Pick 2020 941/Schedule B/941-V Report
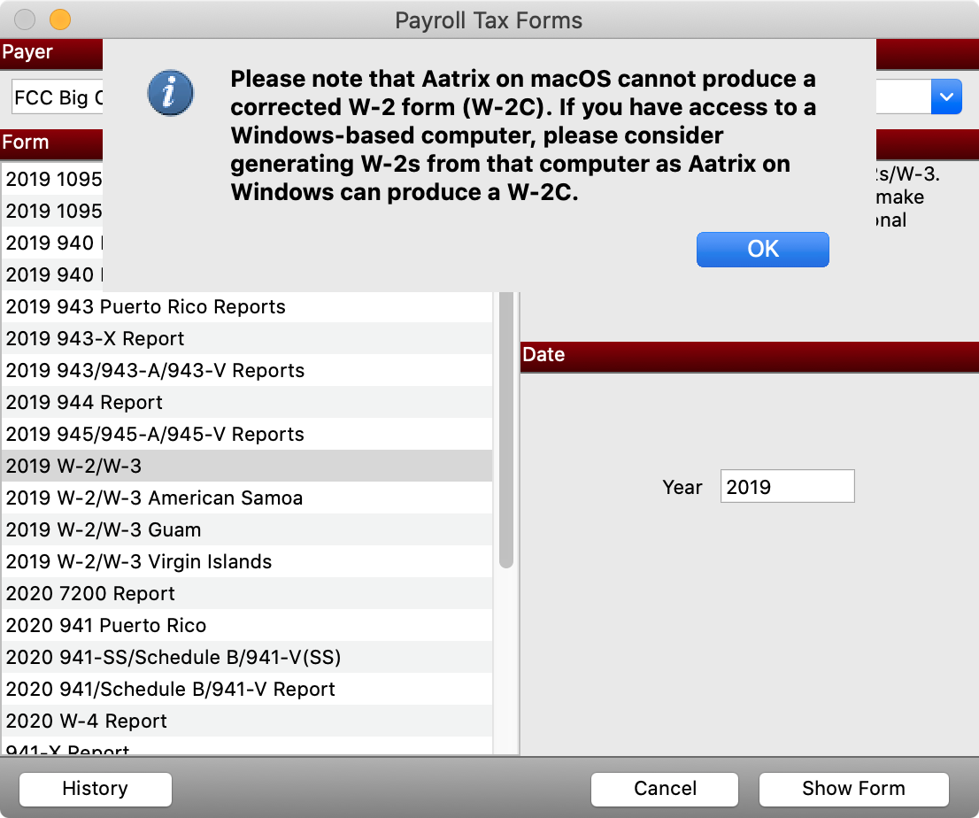 (x=171, y=690)
